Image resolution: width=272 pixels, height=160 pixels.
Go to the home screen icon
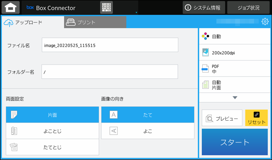[11, 7]
